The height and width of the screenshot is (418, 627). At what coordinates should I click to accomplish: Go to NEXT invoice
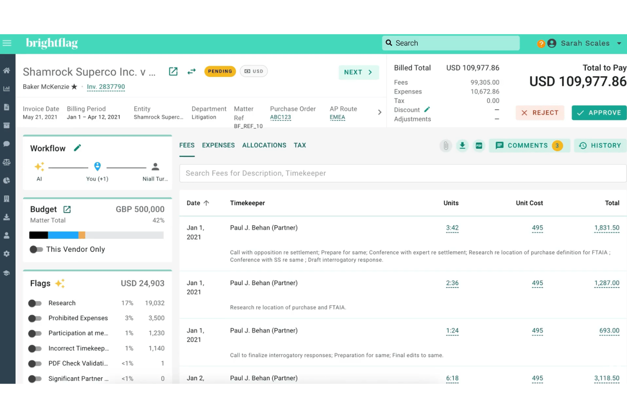click(358, 72)
